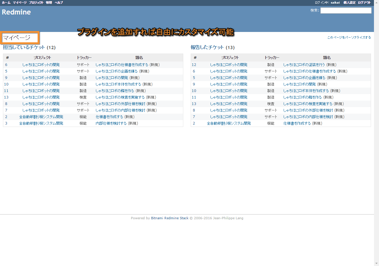Open project しゃちほこロボットの開発 in 担当しているチケット #13 row

coord(41,97)
